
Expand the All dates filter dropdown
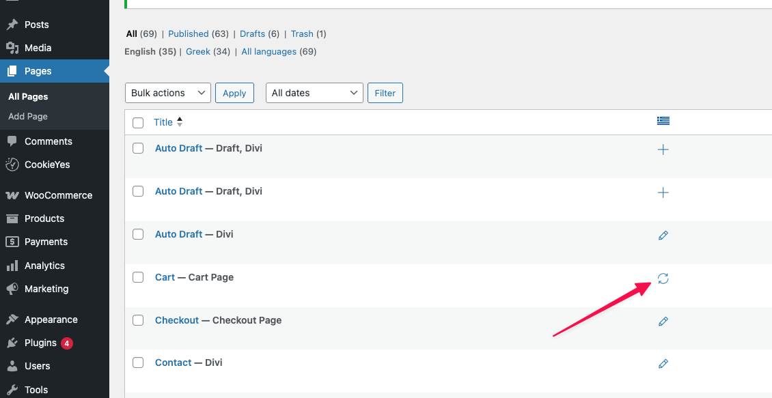click(x=314, y=93)
